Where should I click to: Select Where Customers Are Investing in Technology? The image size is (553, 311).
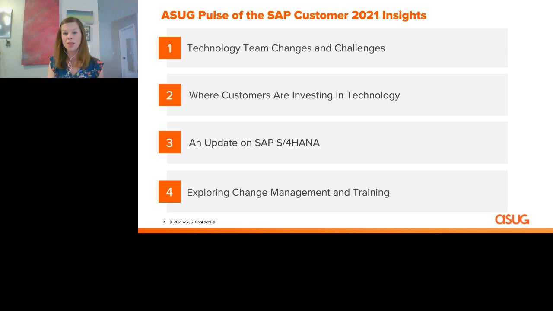coord(294,95)
